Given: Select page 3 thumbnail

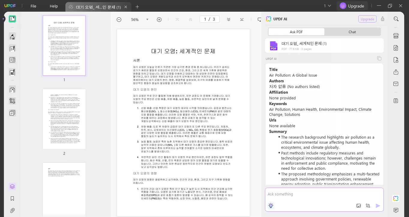Looking at the screenshot, I should coord(64,189).
